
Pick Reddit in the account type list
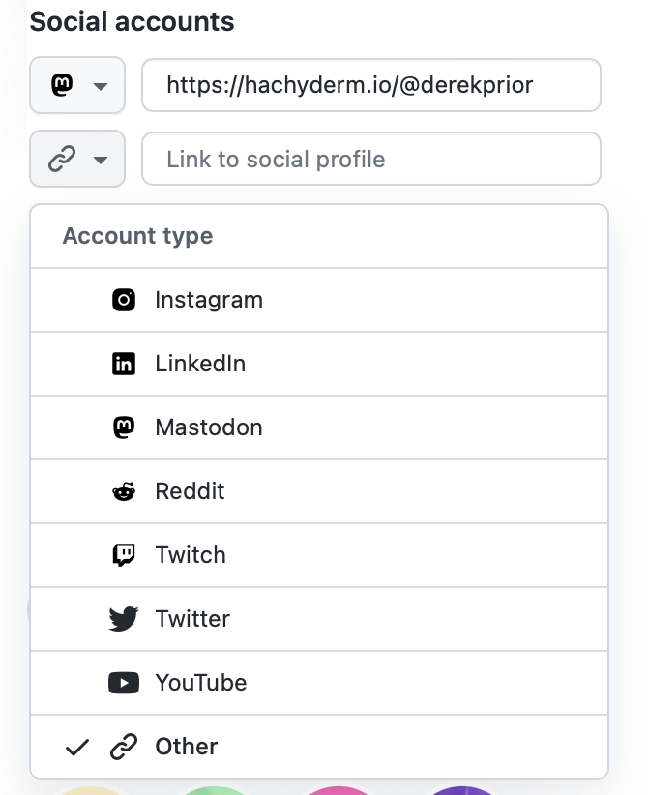(319, 491)
